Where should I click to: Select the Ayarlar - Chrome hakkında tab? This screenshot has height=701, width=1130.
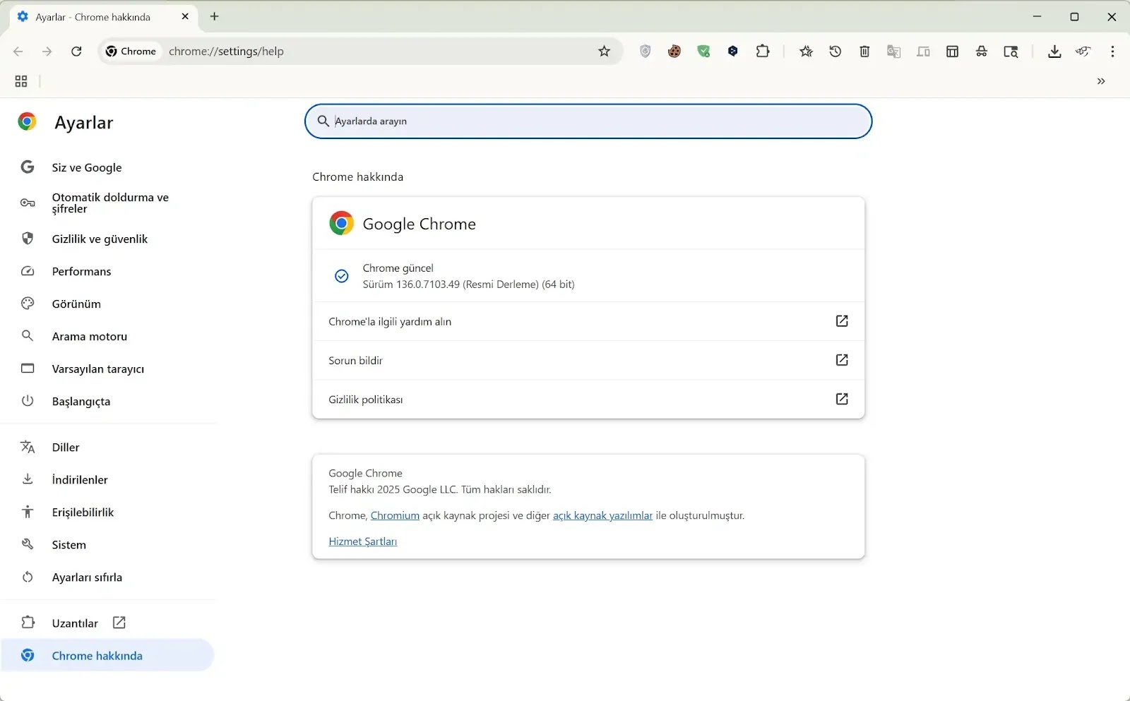coord(104,17)
